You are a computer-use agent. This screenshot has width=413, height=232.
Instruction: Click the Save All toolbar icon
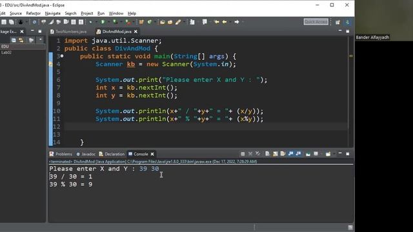point(12,22)
